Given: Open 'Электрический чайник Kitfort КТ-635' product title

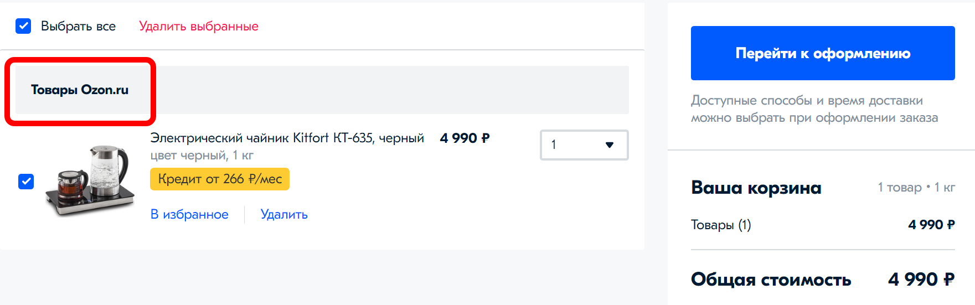Looking at the screenshot, I should [287, 138].
